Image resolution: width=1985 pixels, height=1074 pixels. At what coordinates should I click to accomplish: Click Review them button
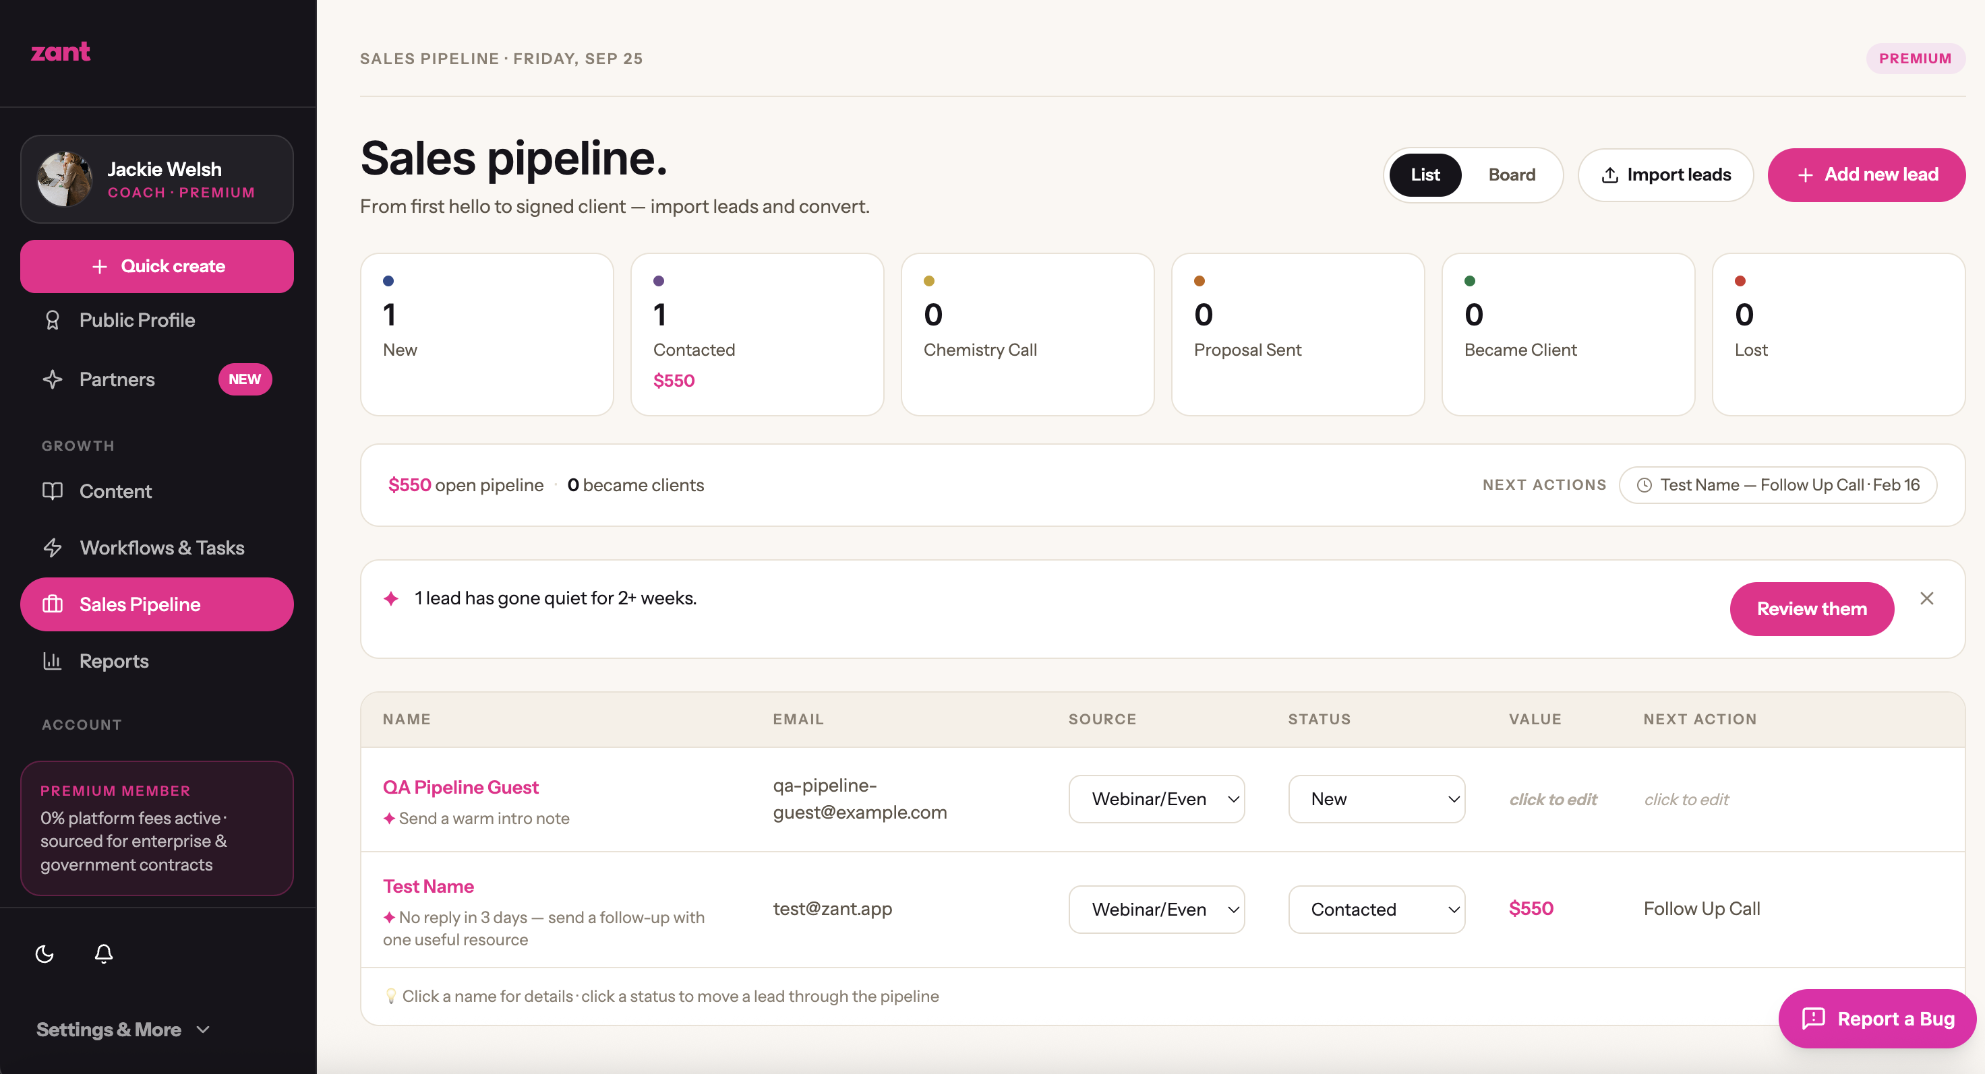click(x=1812, y=609)
